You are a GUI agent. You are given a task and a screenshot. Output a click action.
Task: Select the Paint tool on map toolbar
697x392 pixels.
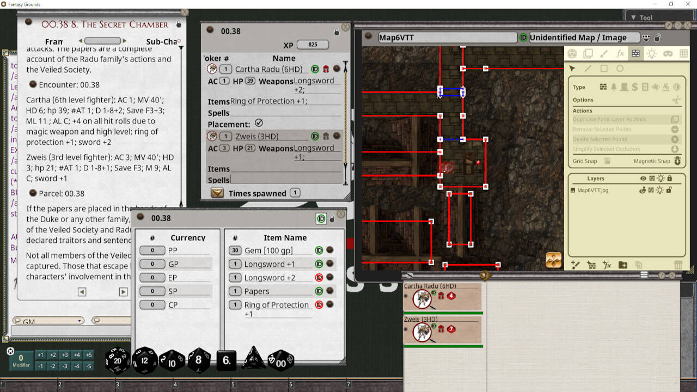603,53
